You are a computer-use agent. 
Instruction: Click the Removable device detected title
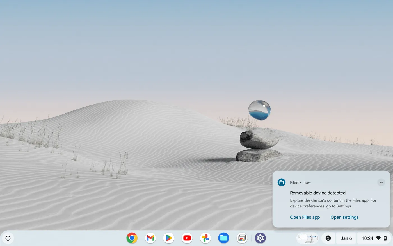click(318, 193)
